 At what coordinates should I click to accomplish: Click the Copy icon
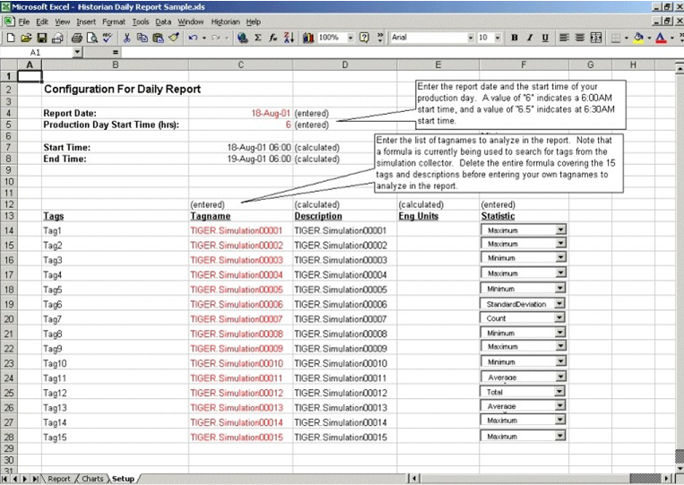(x=143, y=38)
